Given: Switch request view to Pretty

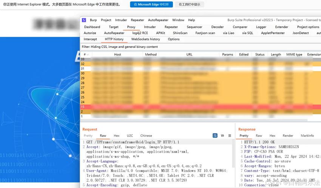Looking at the screenshot, I should click(x=88, y=136).
